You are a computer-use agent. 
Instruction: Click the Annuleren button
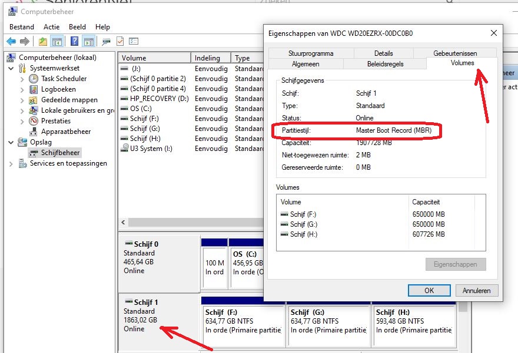point(476,290)
